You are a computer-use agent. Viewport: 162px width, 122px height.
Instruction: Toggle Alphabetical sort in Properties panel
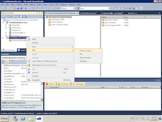tap(7, 62)
